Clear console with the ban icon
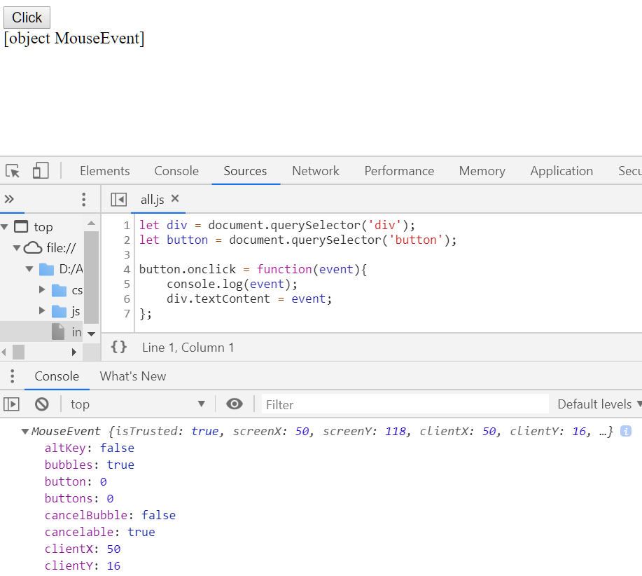Screen dimensions: 642x576 pos(42,404)
